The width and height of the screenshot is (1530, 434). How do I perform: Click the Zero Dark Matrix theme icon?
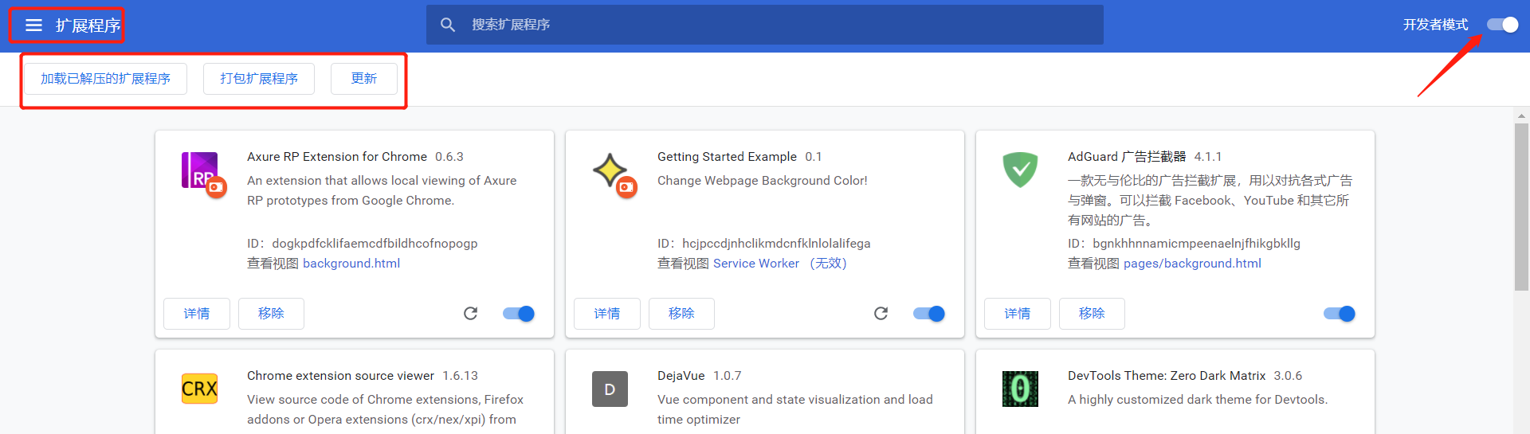[1020, 389]
